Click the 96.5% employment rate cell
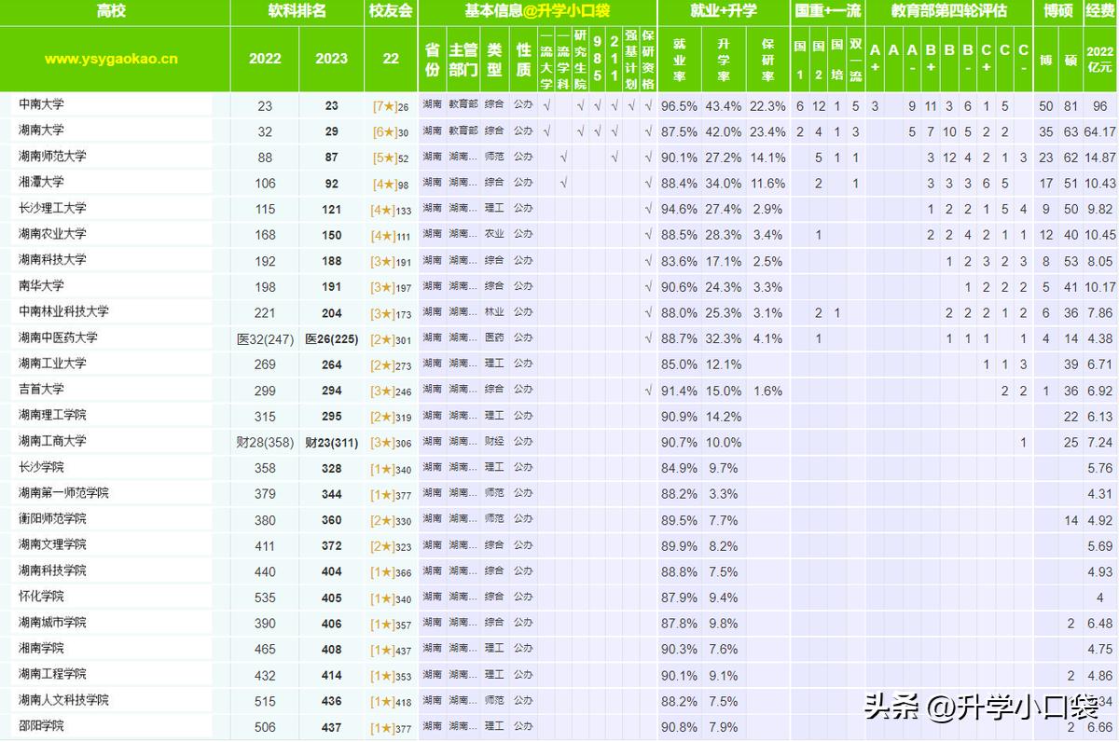 679,106
